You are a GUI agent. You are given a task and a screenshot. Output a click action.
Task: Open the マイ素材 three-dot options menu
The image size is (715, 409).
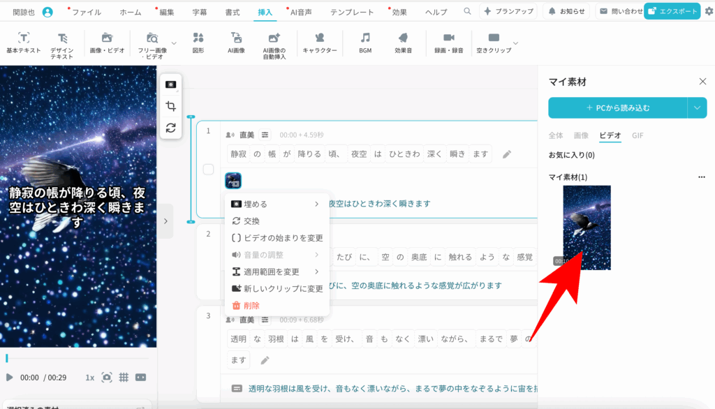[702, 177]
